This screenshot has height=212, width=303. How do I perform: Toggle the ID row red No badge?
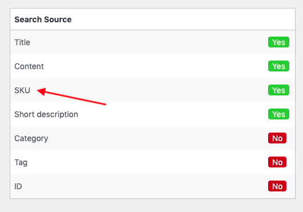point(277,186)
